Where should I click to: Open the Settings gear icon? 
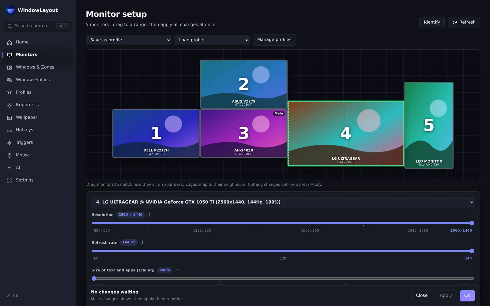pyautogui.click(x=9, y=180)
